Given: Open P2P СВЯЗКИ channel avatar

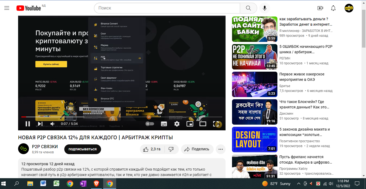Looking at the screenshot, I should (23, 149).
